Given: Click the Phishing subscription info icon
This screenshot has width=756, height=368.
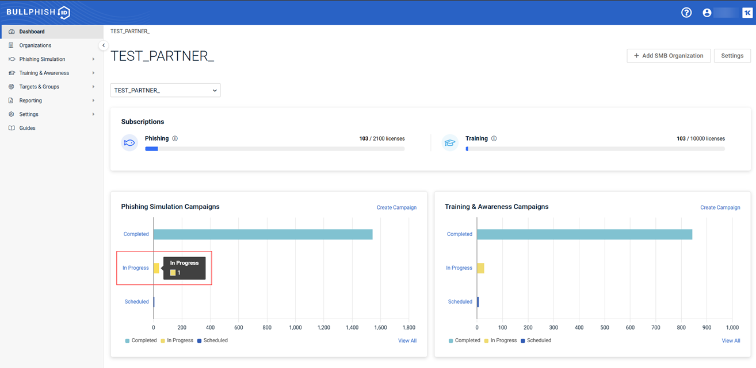Looking at the screenshot, I should [x=175, y=138].
